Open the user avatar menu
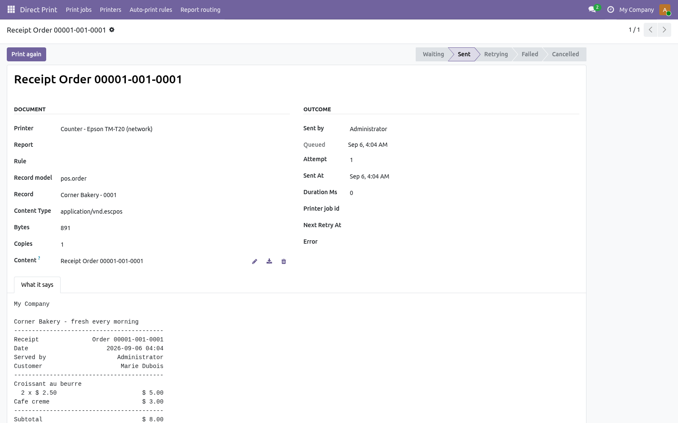The image size is (678, 423). click(665, 9)
